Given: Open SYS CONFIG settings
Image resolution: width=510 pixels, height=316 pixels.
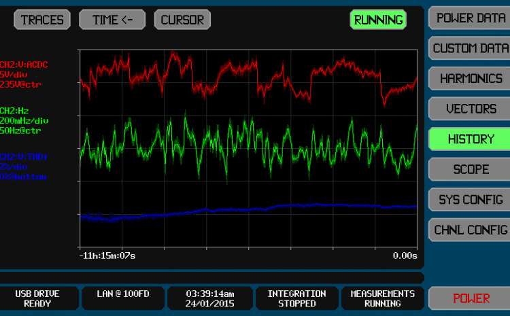Looking at the screenshot, I should [x=469, y=199].
